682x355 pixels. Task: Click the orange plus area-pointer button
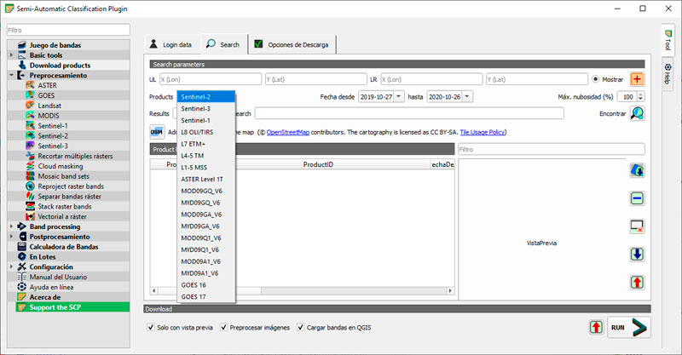(x=637, y=79)
